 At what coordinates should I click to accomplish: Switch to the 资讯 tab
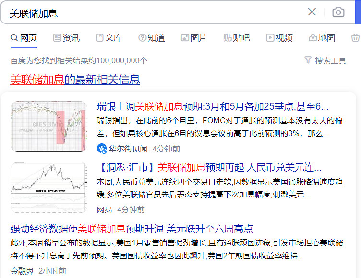66,38
